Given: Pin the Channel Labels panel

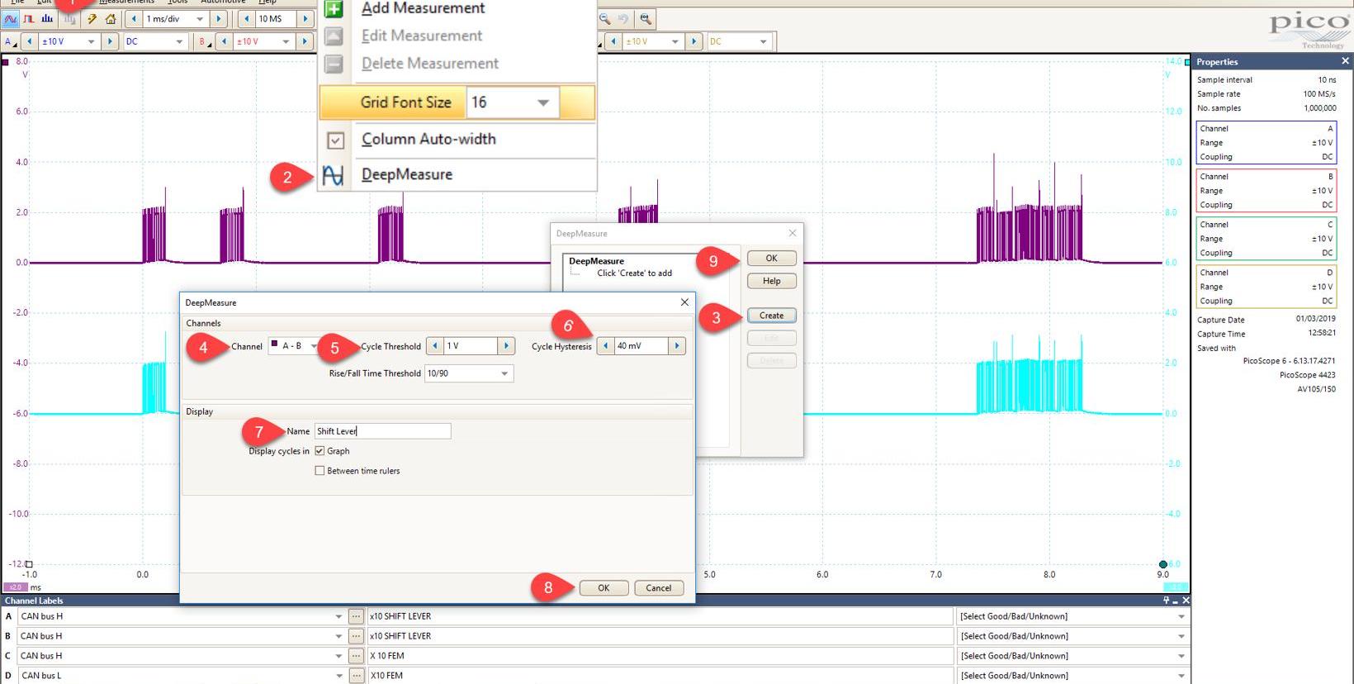Looking at the screenshot, I should pos(1167,601).
